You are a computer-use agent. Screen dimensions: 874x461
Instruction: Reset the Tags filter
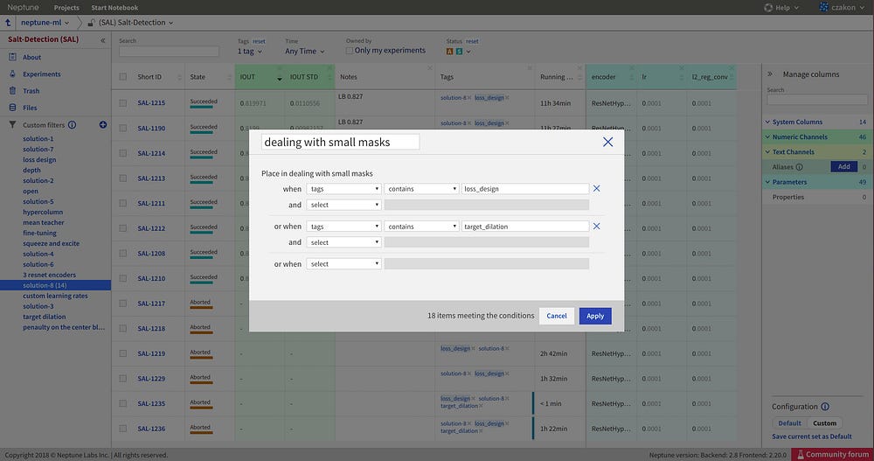260,41
